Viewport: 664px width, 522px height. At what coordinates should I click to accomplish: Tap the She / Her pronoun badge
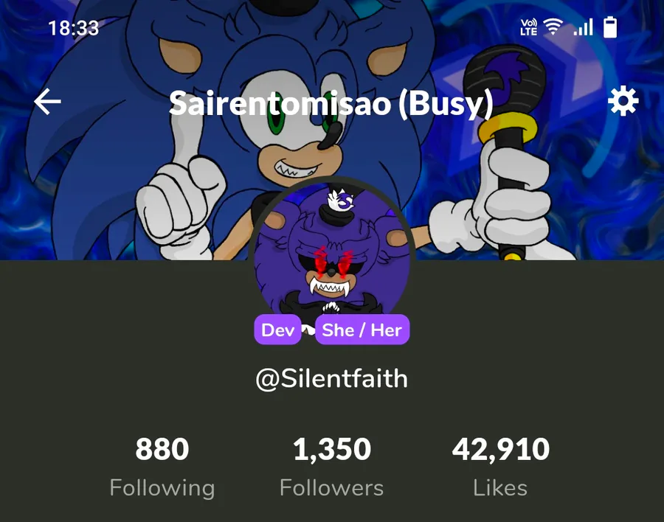tap(362, 330)
